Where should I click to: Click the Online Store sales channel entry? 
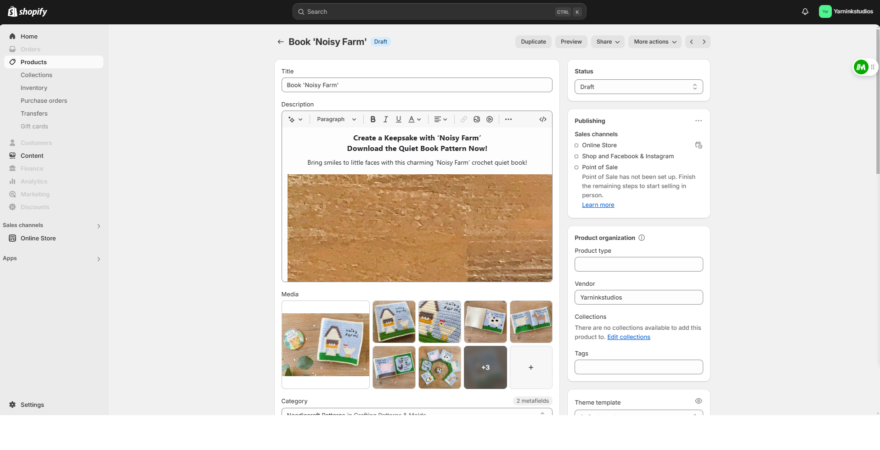click(x=599, y=145)
